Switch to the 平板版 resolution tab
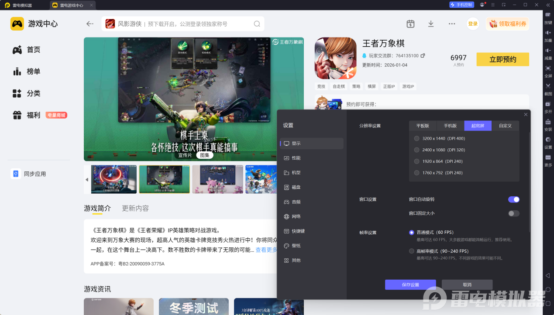The width and height of the screenshot is (554, 315). click(x=423, y=126)
